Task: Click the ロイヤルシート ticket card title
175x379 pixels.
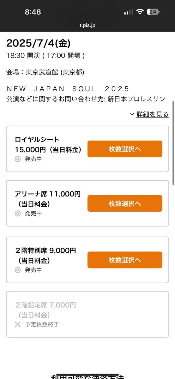Action: click(37, 140)
